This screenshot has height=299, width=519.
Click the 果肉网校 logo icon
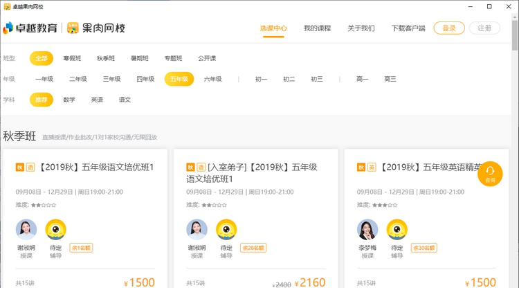coord(73,28)
